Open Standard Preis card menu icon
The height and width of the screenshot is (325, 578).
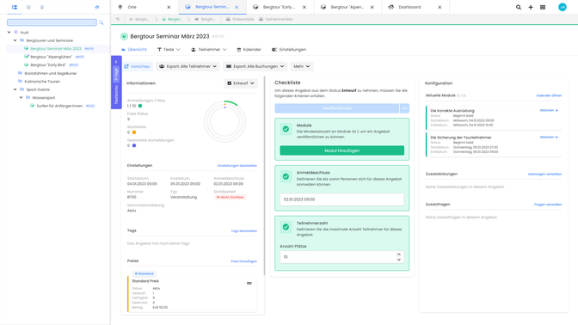249,284
